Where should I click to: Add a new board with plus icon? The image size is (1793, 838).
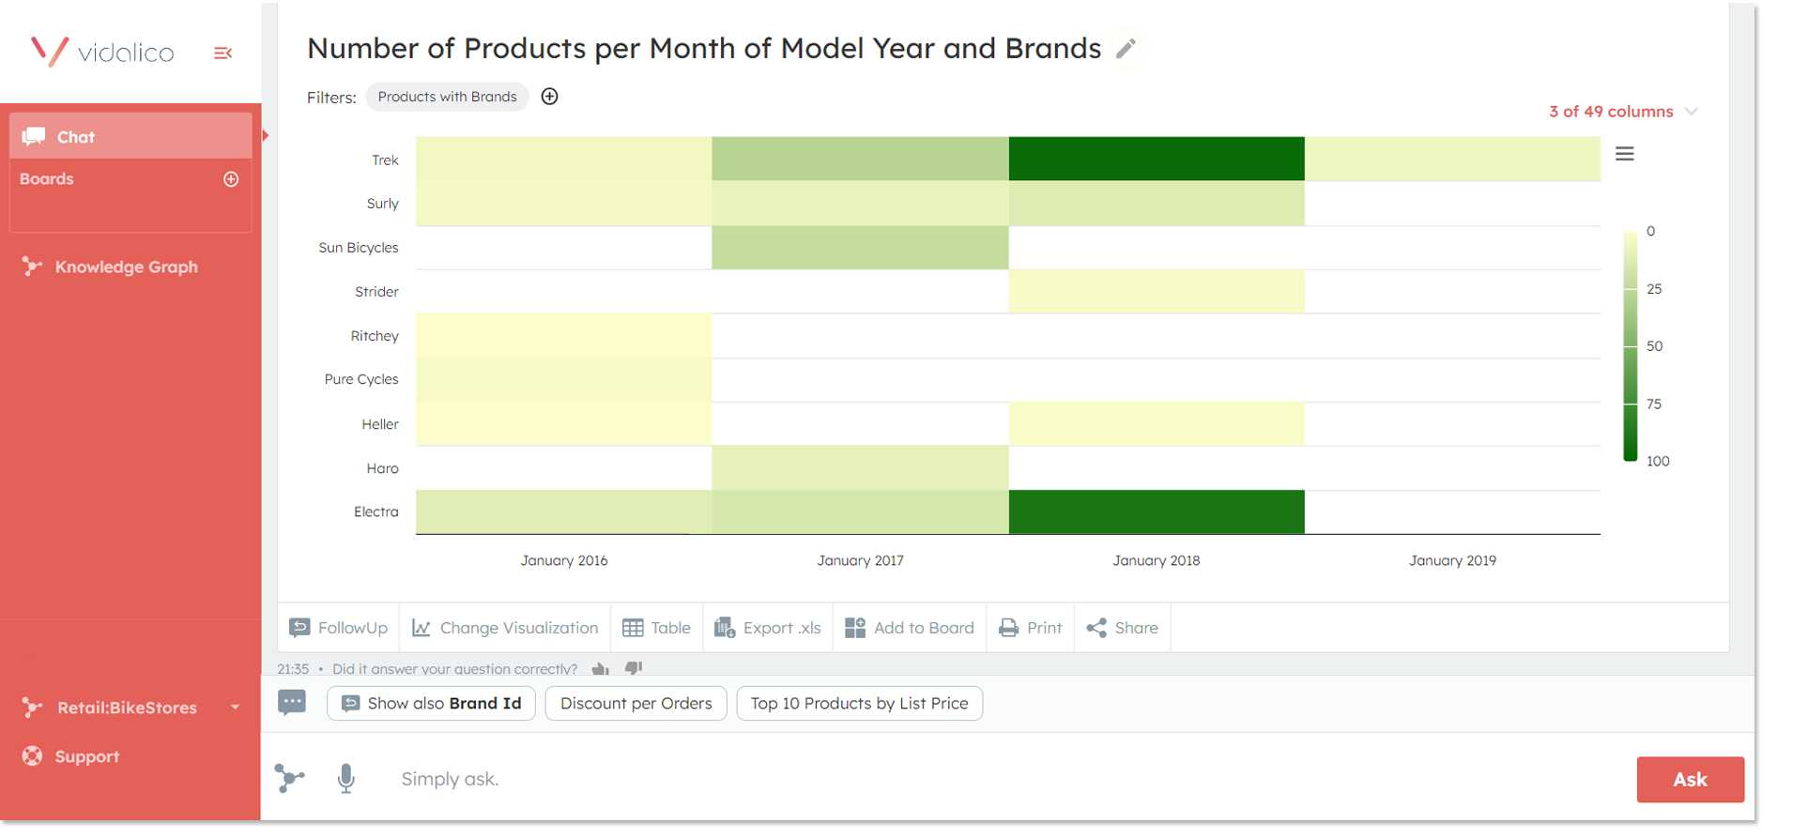[x=231, y=179]
